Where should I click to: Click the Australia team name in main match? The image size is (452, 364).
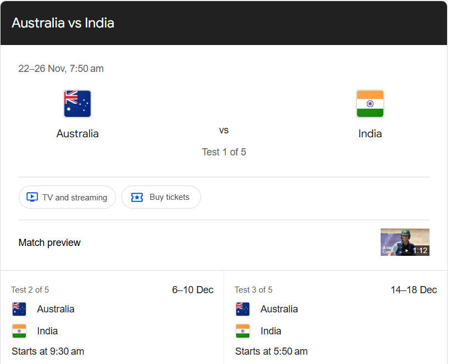click(x=77, y=134)
